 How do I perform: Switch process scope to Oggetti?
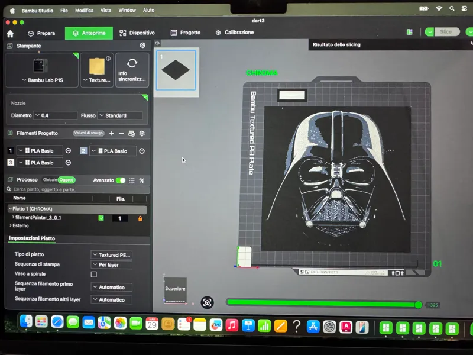tap(66, 180)
